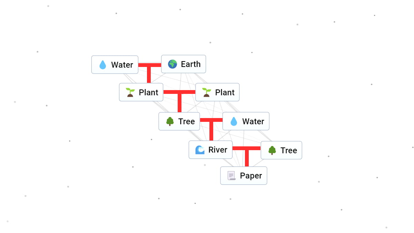Click Tree label on tile above Paper
This screenshot has width=414, height=233.
coord(288,151)
